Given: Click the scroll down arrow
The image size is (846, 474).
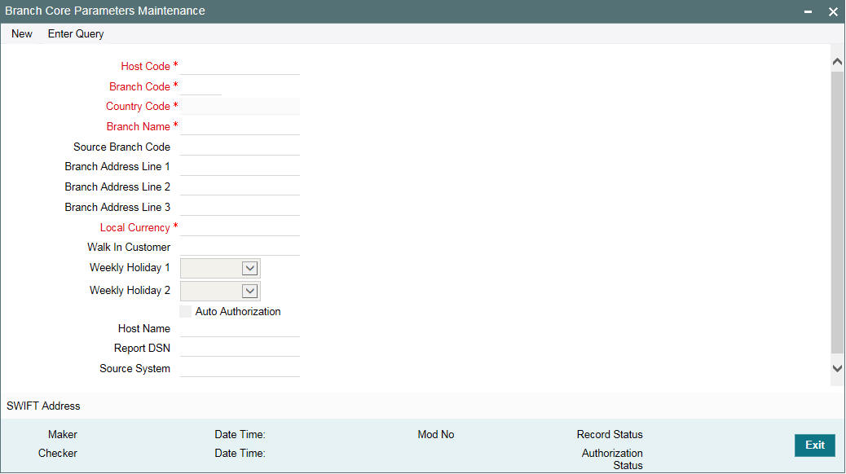Looking at the screenshot, I should pyautogui.click(x=837, y=369).
